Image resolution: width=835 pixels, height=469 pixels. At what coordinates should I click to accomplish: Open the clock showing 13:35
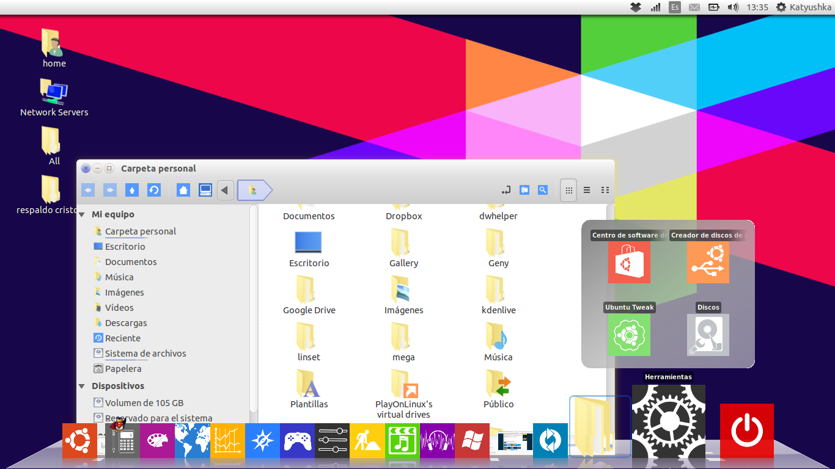tap(759, 7)
